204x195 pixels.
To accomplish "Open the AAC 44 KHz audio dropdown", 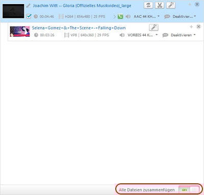I will pyautogui.click(x=147, y=16).
